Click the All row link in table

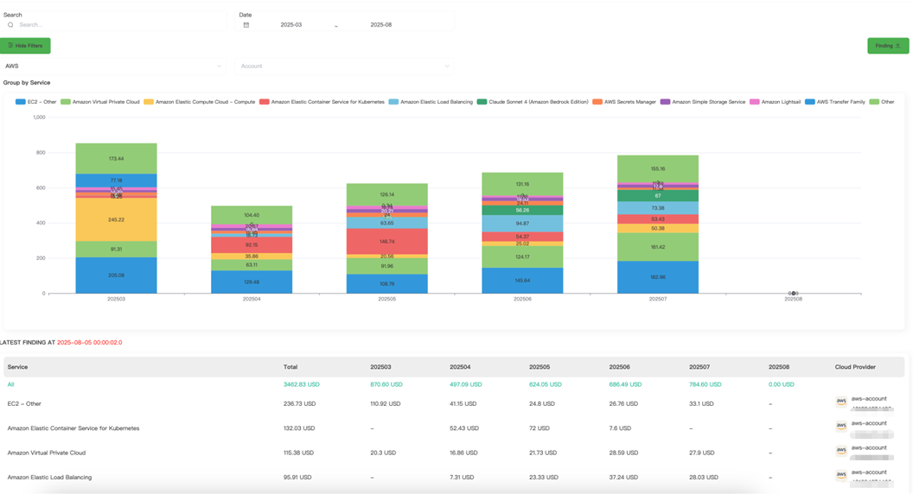11,384
